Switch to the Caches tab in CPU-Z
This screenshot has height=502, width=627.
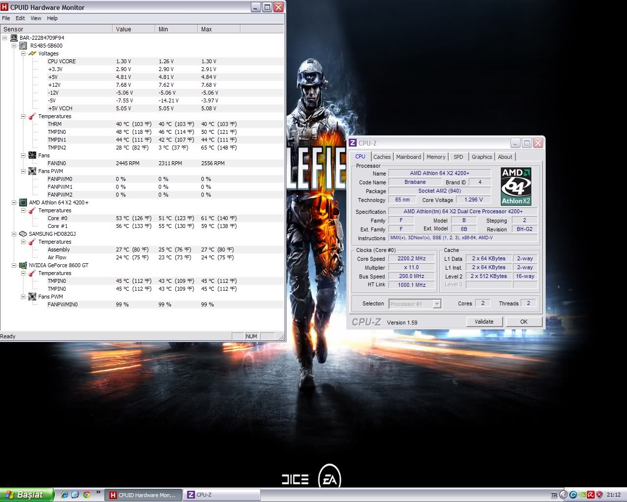(x=382, y=157)
